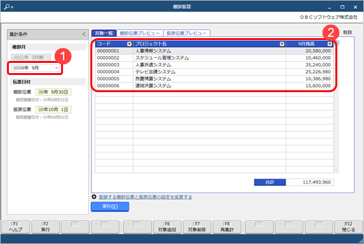Click the balance value 15,600,000

click(318, 86)
